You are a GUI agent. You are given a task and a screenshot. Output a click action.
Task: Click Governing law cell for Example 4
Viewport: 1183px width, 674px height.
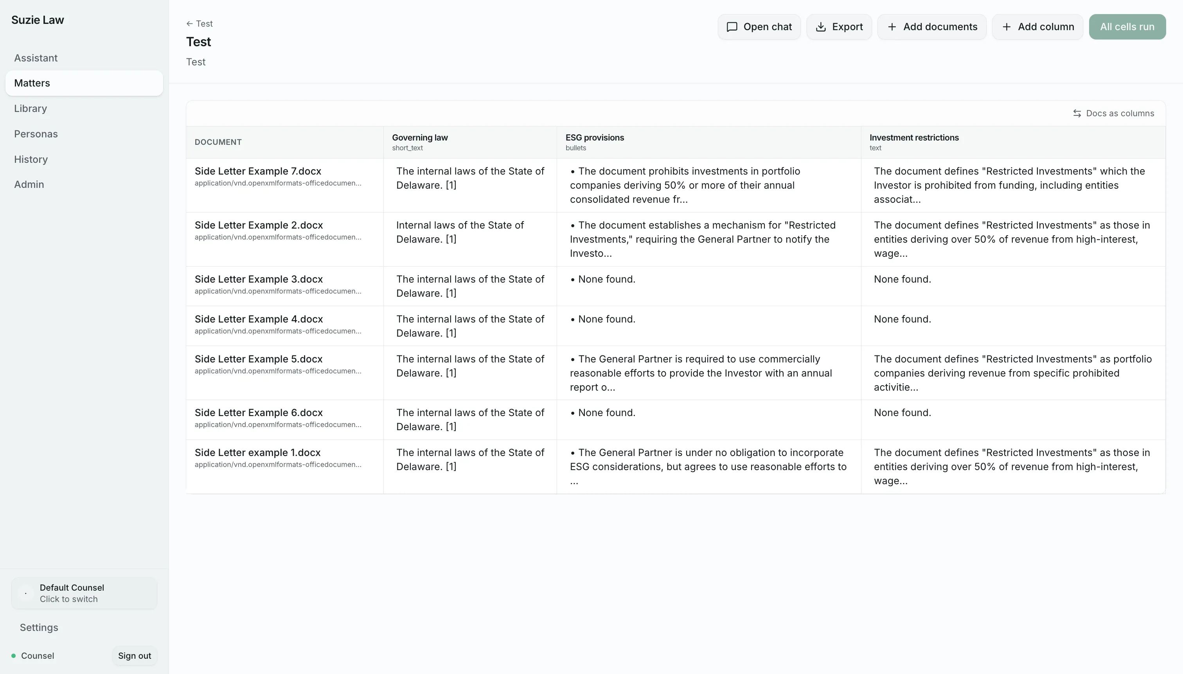coord(470,326)
